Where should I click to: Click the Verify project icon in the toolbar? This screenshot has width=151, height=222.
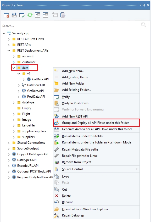[x=22, y=15]
